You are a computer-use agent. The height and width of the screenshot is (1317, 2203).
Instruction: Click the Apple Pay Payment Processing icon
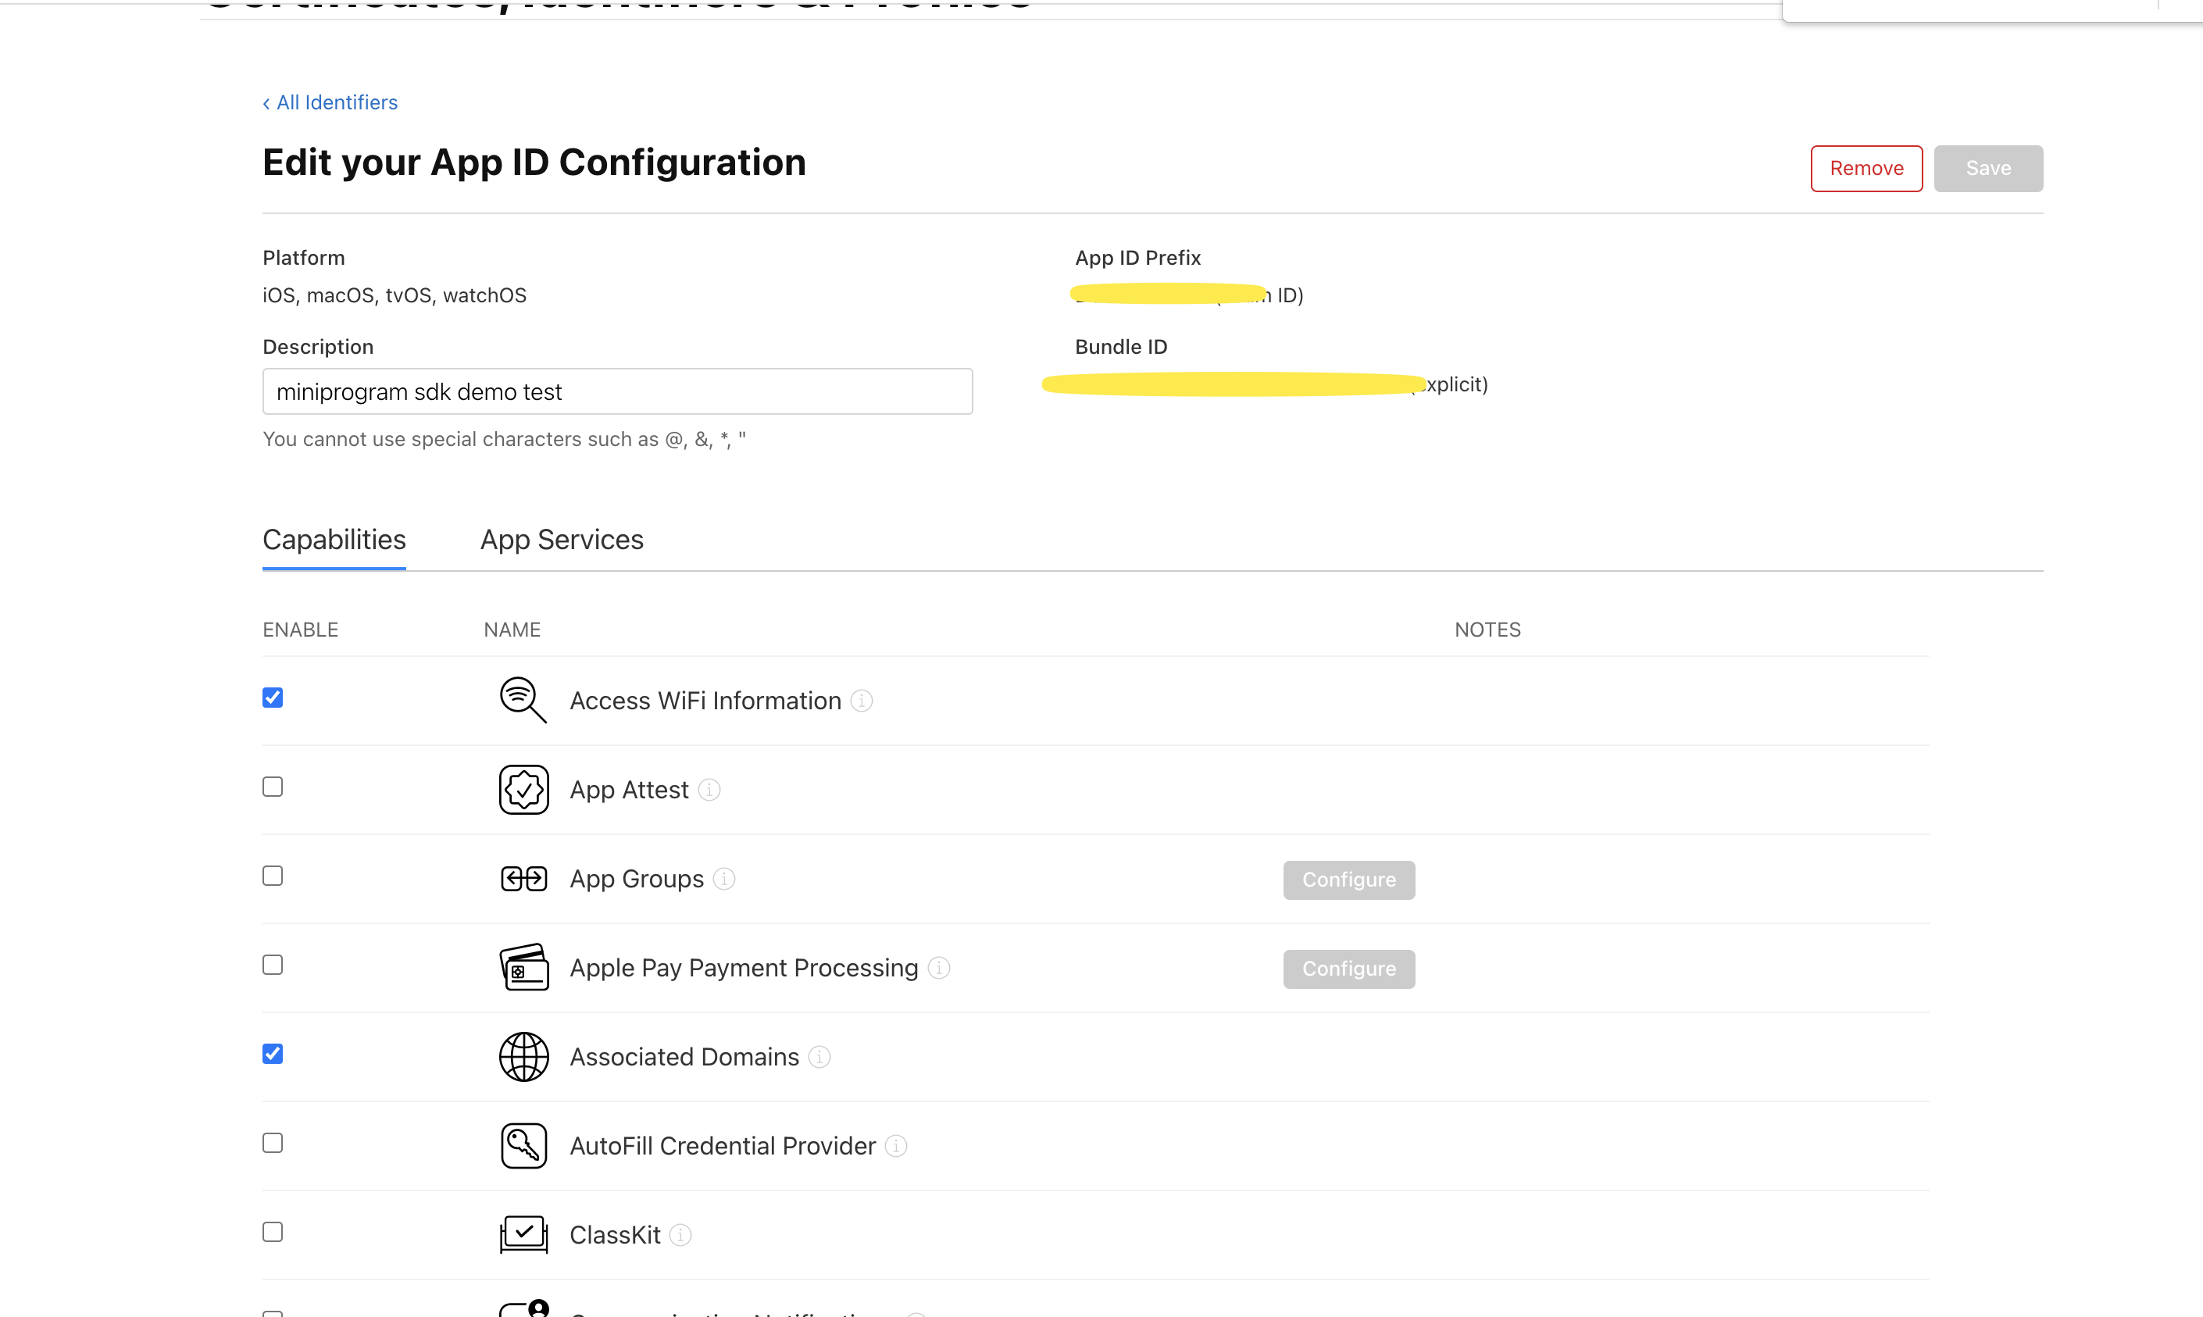(523, 967)
